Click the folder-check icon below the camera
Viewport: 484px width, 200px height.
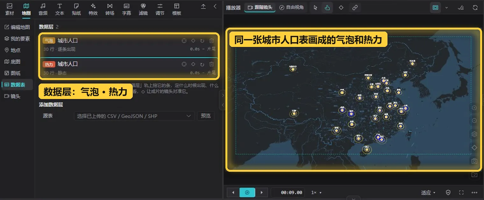tap(474, 175)
